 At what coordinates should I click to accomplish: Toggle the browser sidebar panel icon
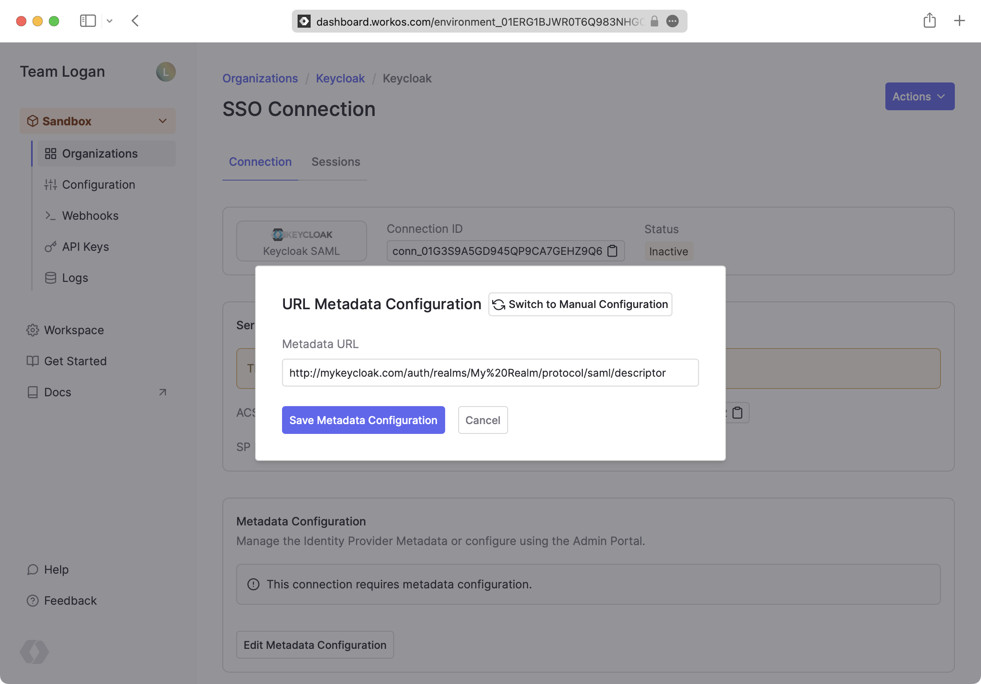point(88,21)
